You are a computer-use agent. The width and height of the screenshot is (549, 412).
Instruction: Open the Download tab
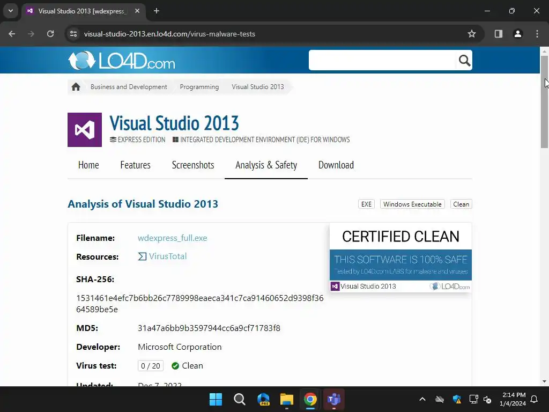336,165
